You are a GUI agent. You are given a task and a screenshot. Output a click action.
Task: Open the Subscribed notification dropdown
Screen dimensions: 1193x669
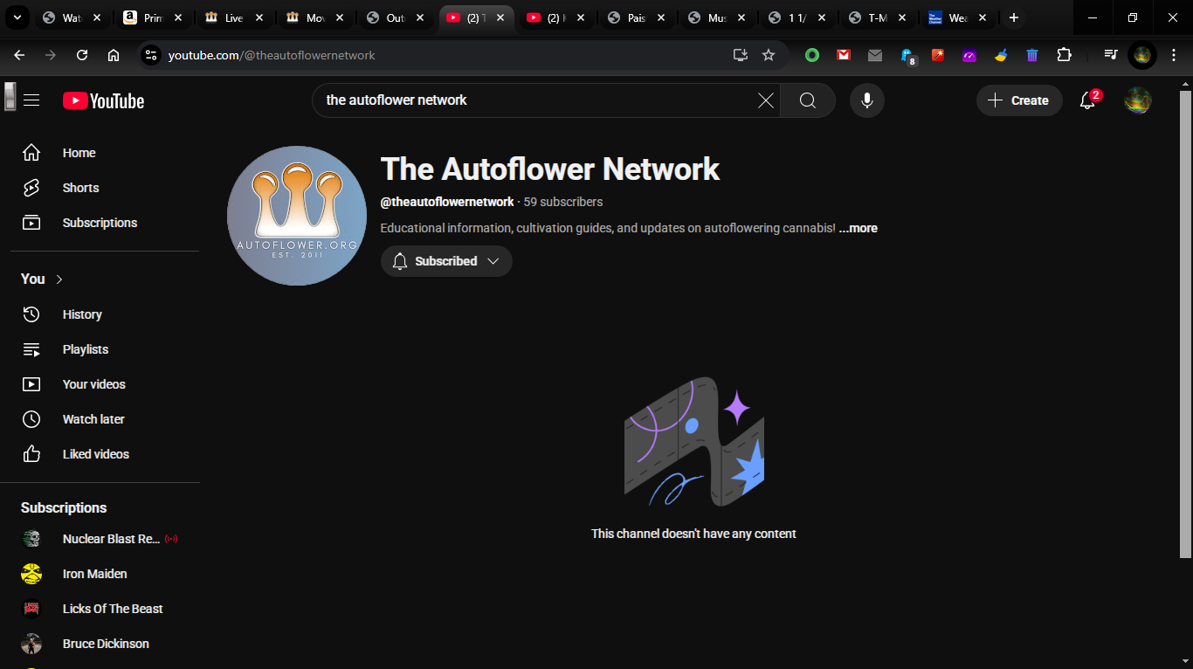click(x=446, y=261)
